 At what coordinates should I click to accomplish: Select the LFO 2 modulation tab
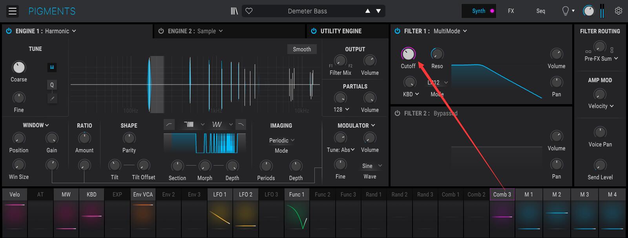coord(246,195)
